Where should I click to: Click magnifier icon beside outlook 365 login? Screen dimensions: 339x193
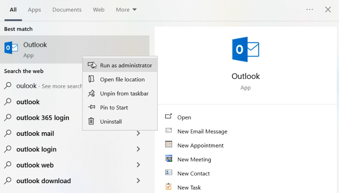(x=8, y=117)
